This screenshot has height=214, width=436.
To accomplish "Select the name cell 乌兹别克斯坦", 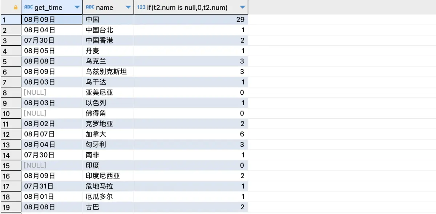I will pos(108,72).
